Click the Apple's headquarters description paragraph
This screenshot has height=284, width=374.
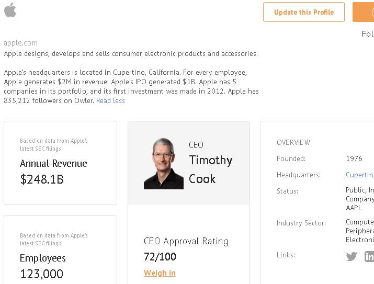(x=131, y=86)
